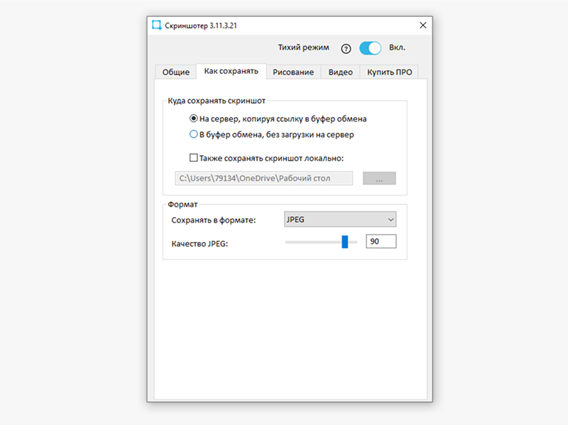This screenshot has width=568, height=425.
Task: Switch to the Общие tab
Action: pyautogui.click(x=175, y=72)
